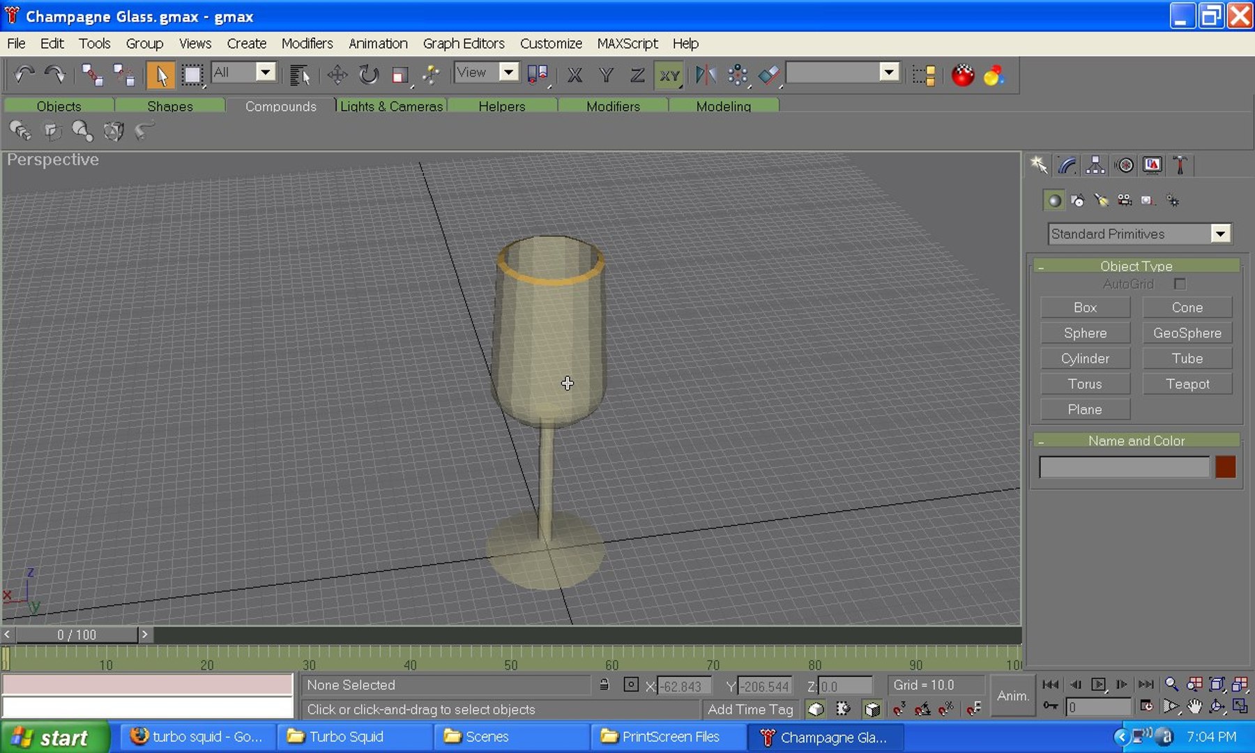Create a Box primitive

[1085, 307]
